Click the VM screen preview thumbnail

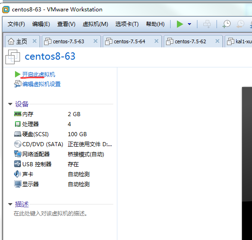(247, 163)
